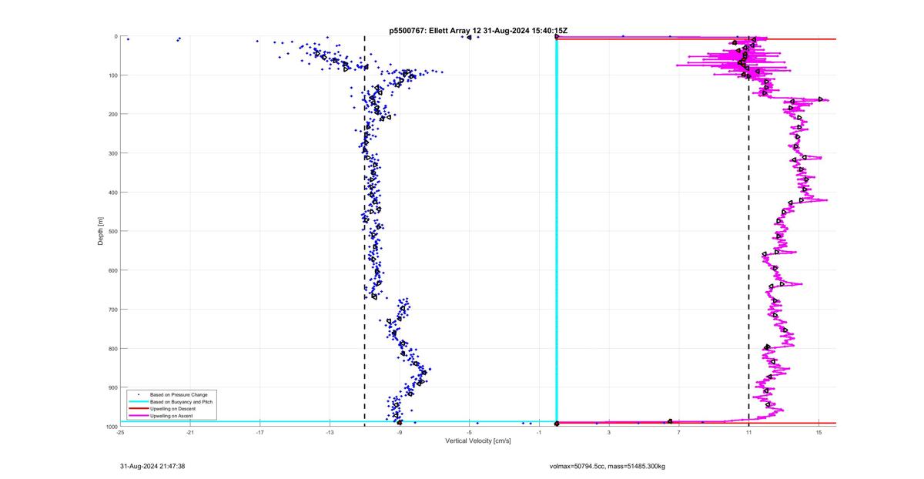Click the 'Vertical Velocity [cm/s]' x-axis label
The image size is (924, 479).
(x=477, y=440)
